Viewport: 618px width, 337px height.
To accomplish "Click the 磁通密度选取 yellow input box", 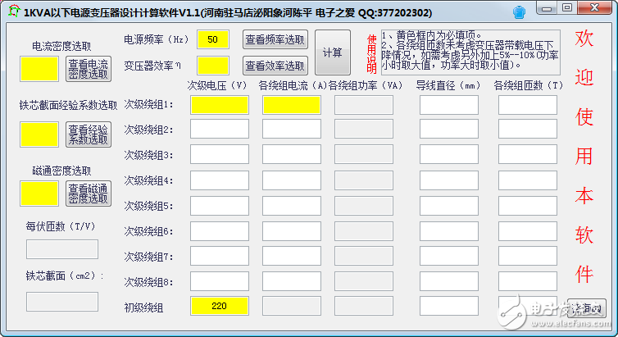I will pos(39,194).
